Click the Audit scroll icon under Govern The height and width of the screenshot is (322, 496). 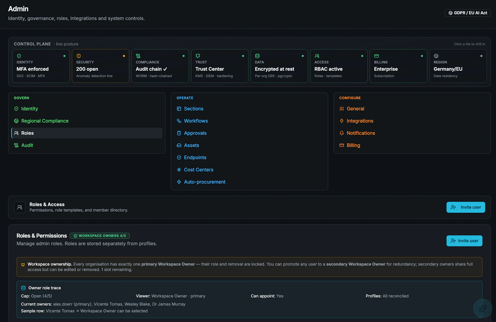[16, 145]
